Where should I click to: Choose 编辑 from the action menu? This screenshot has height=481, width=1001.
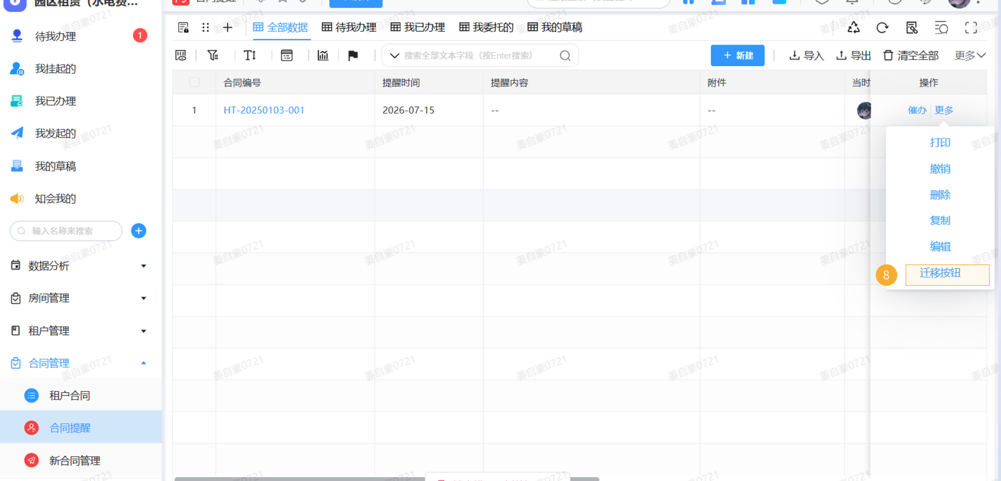point(940,247)
